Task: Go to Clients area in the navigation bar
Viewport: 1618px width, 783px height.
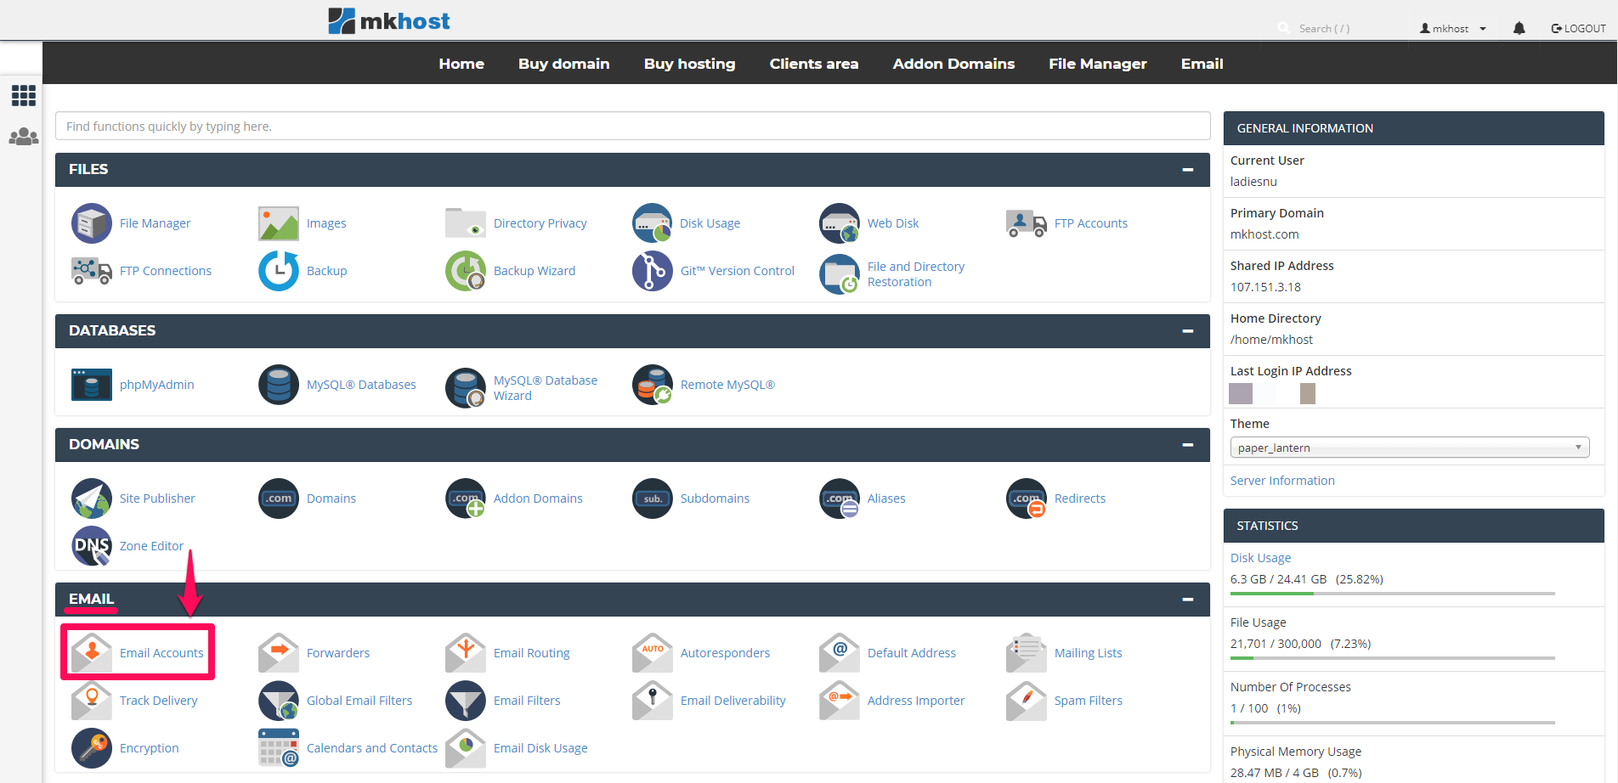Action: coord(813,64)
